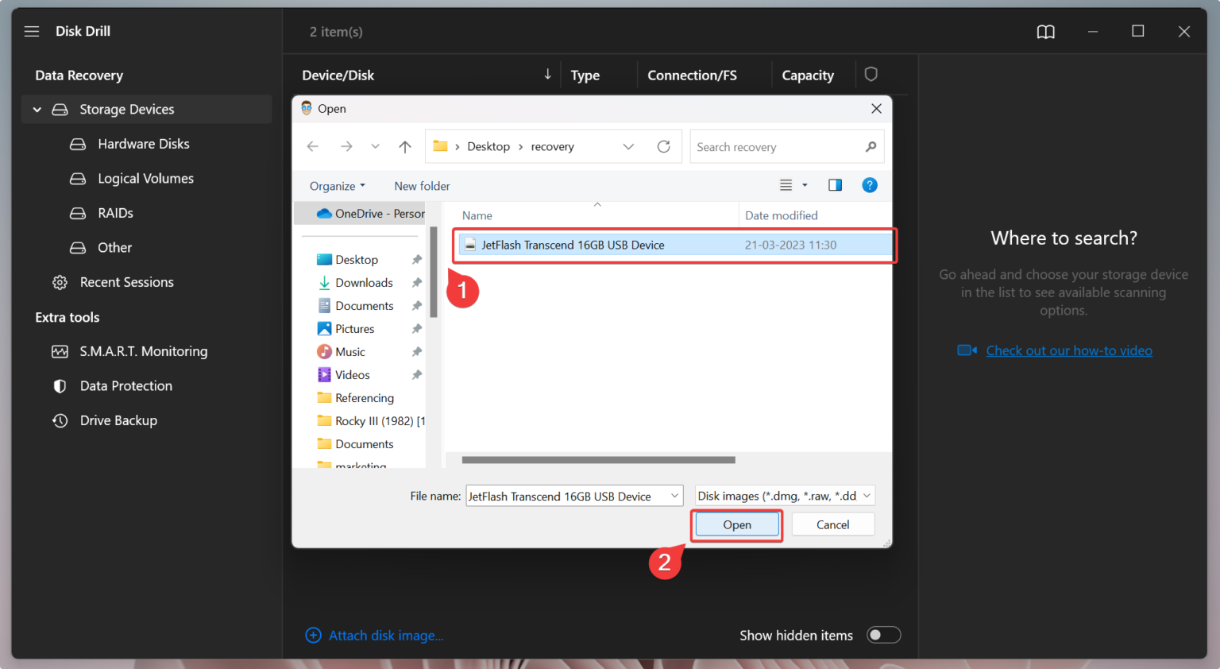Select Hardware Disks under Storage Devices
This screenshot has height=669, width=1220.
point(143,144)
